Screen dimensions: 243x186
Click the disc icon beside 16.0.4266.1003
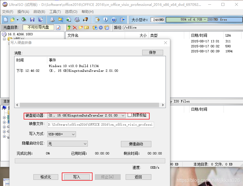coord(4,34)
